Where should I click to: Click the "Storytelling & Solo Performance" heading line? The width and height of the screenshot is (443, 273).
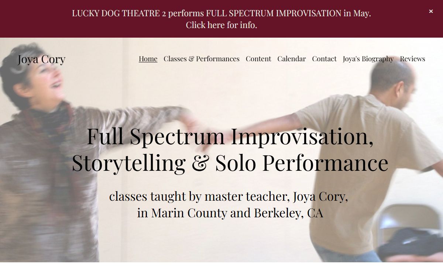click(230, 162)
